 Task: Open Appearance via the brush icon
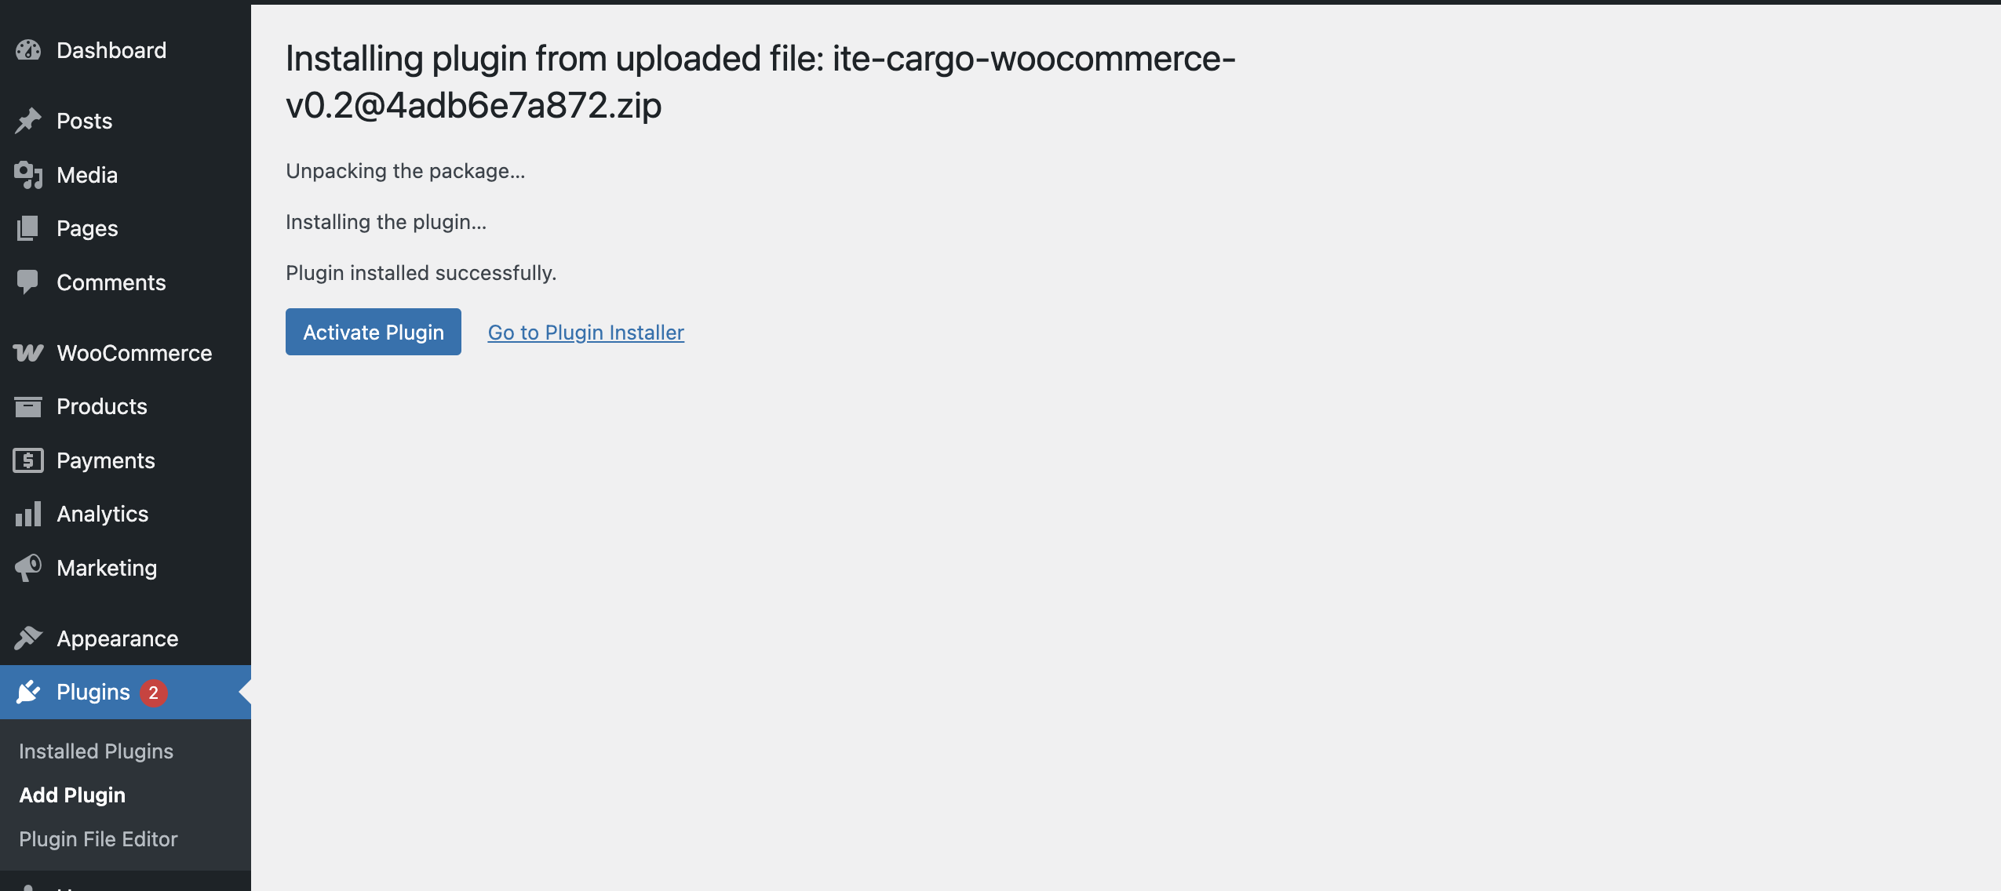click(x=28, y=638)
